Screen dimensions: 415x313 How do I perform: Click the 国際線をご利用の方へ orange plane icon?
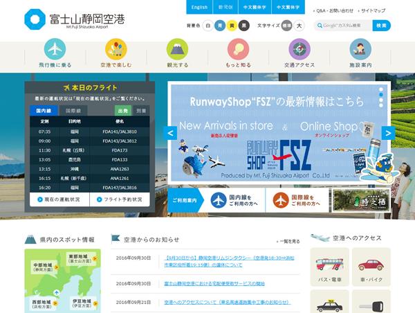click(x=281, y=200)
